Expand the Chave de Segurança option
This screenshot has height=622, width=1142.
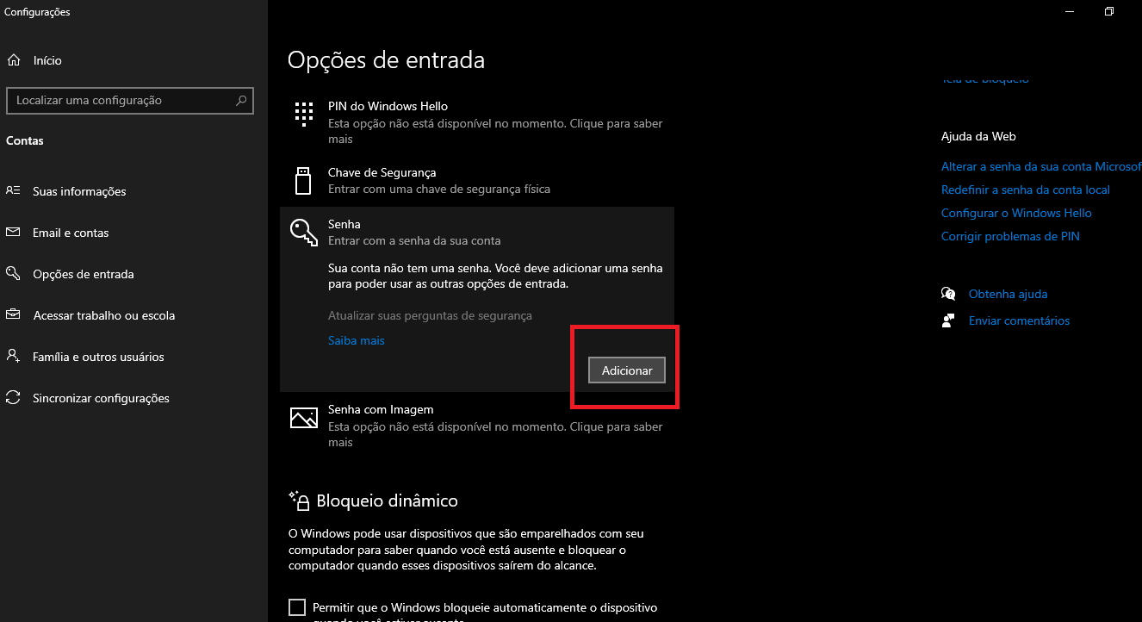pyautogui.click(x=477, y=180)
